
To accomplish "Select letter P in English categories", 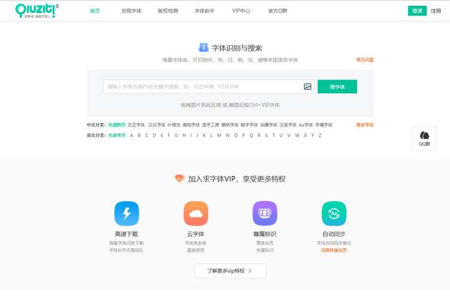I will (244, 135).
